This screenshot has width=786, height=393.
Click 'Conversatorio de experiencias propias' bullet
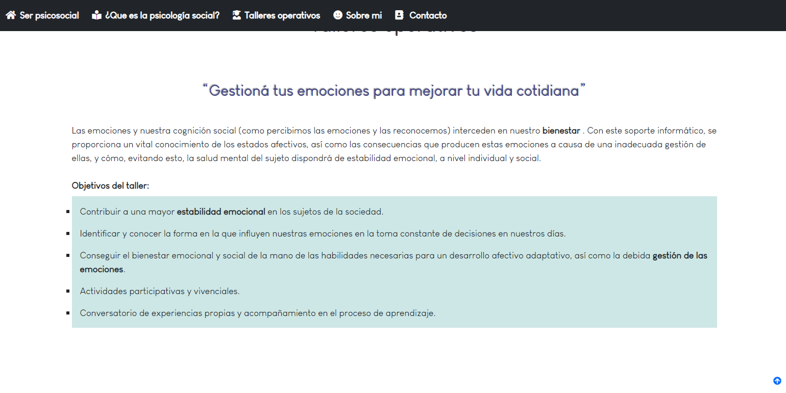(x=258, y=313)
